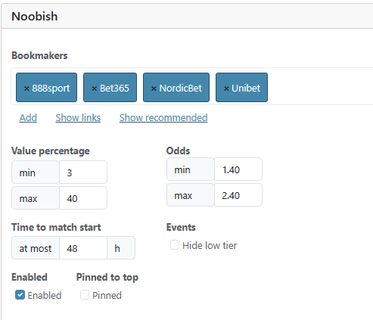This screenshot has height=320, width=373.
Task: Remove Unibet by clicking its x icon
Action: (x=226, y=89)
